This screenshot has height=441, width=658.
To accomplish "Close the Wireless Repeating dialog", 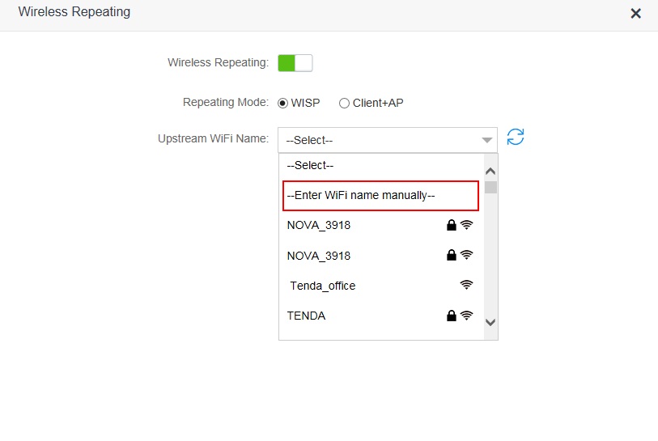I will [636, 14].
